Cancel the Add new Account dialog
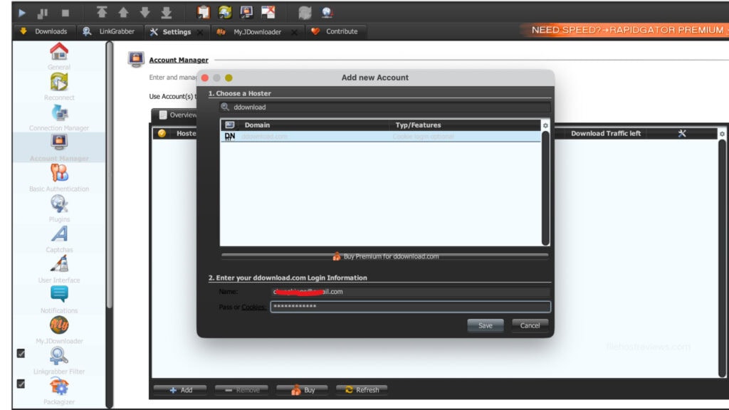Viewport: 729px width, 410px height. click(x=530, y=325)
